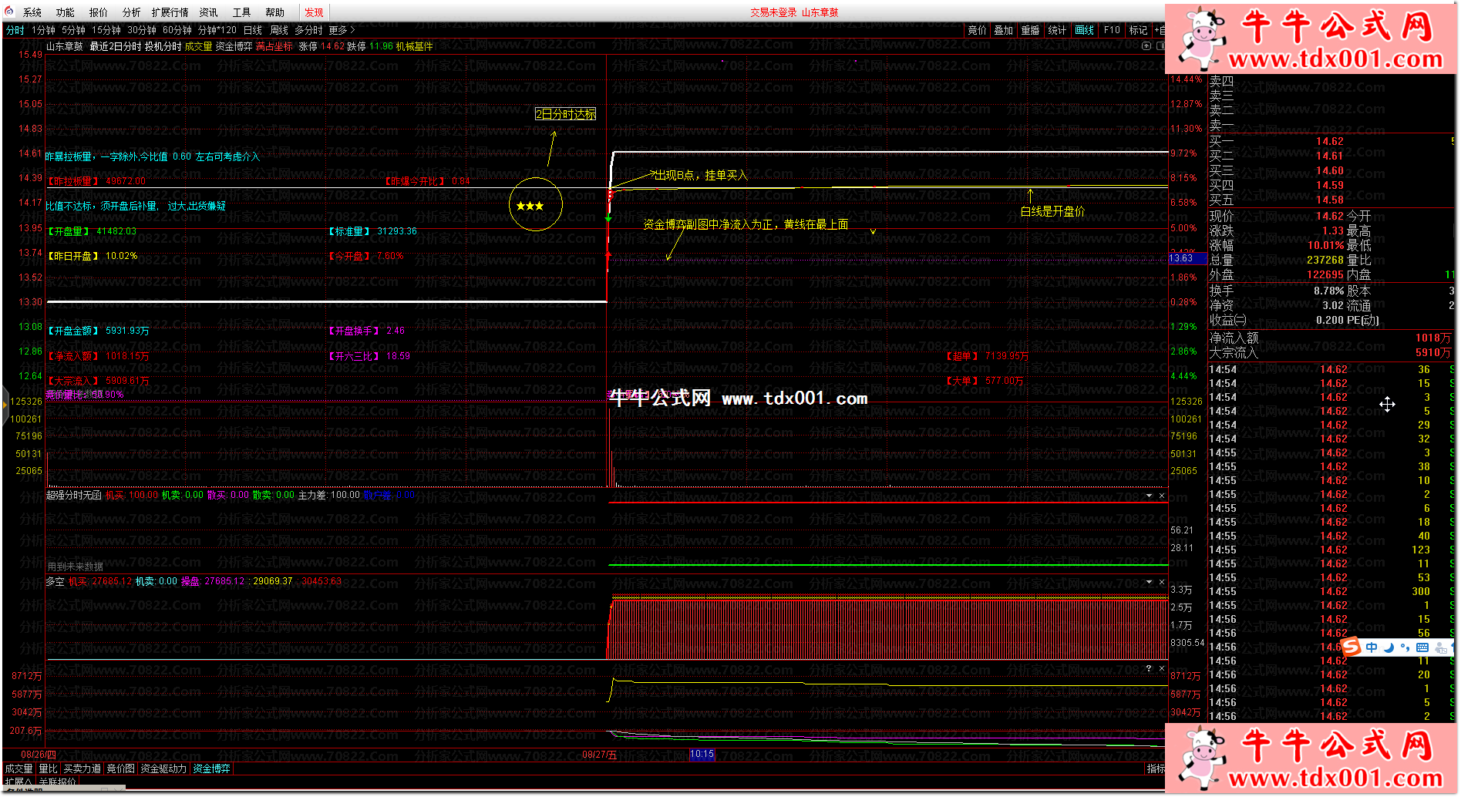Open the 资讯 menu

click(x=209, y=12)
